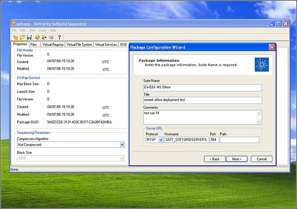Switch to the Virtual File System tab
The image size is (297, 209).
[x=79, y=45]
